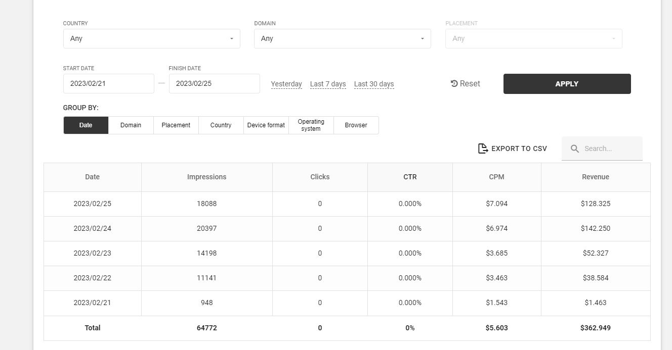Screen dimensions: 672x350
Task: Open the disabled Placement dropdown
Action: pos(533,38)
